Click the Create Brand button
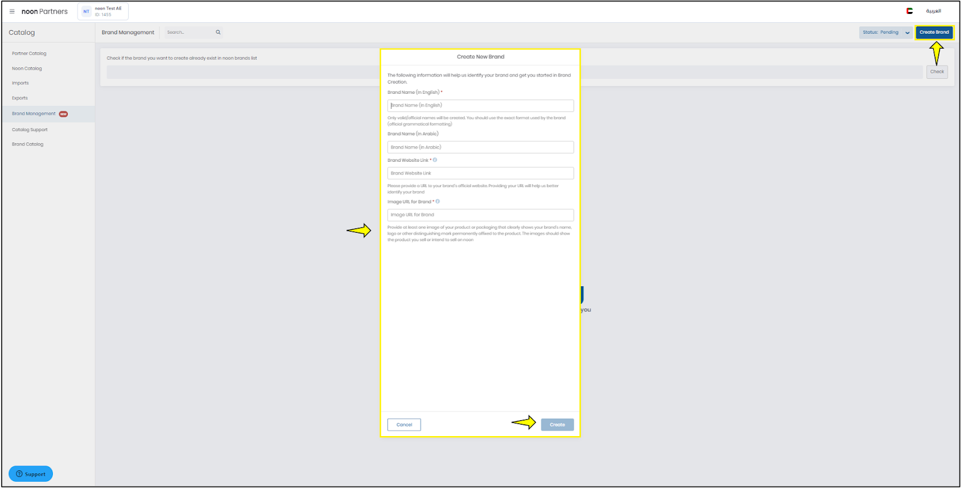Screen dimensions: 962x489 pyautogui.click(x=934, y=32)
